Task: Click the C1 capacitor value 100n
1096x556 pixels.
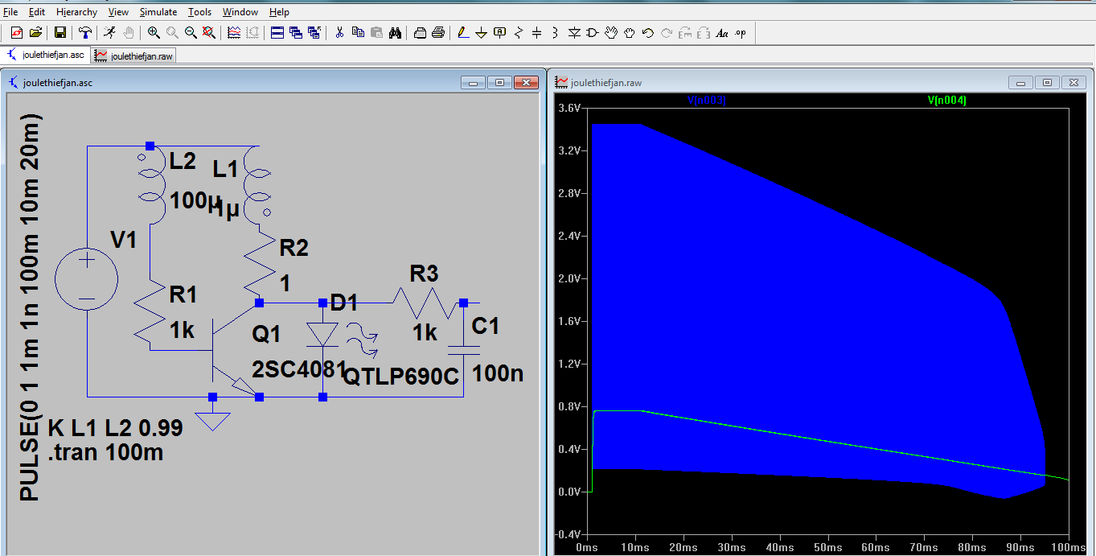Action: [498, 373]
